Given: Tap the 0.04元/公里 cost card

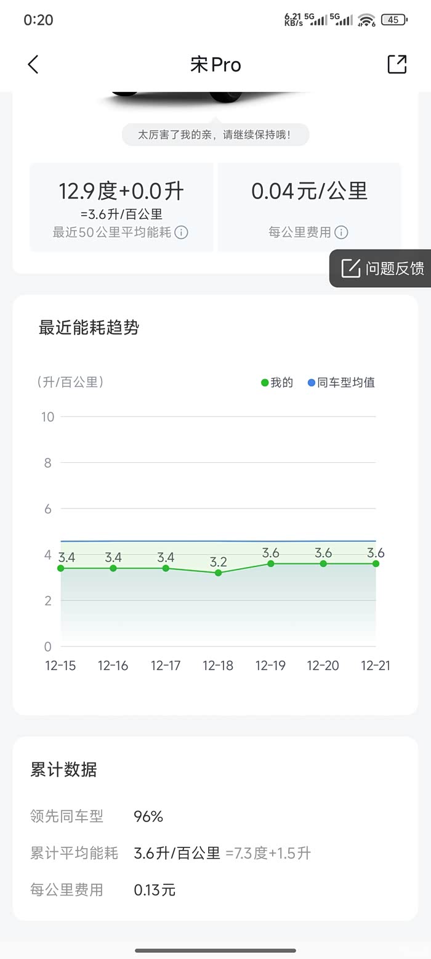Looking at the screenshot, I should pyautogui.click(x=309, y=207).
